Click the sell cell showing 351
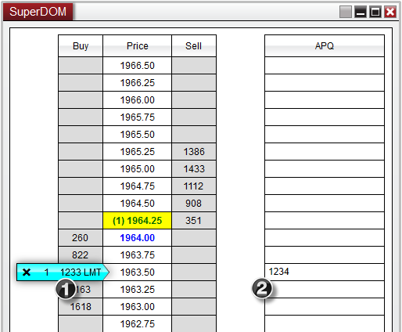The width and height of the screenshot is (402, 332). 194,221
